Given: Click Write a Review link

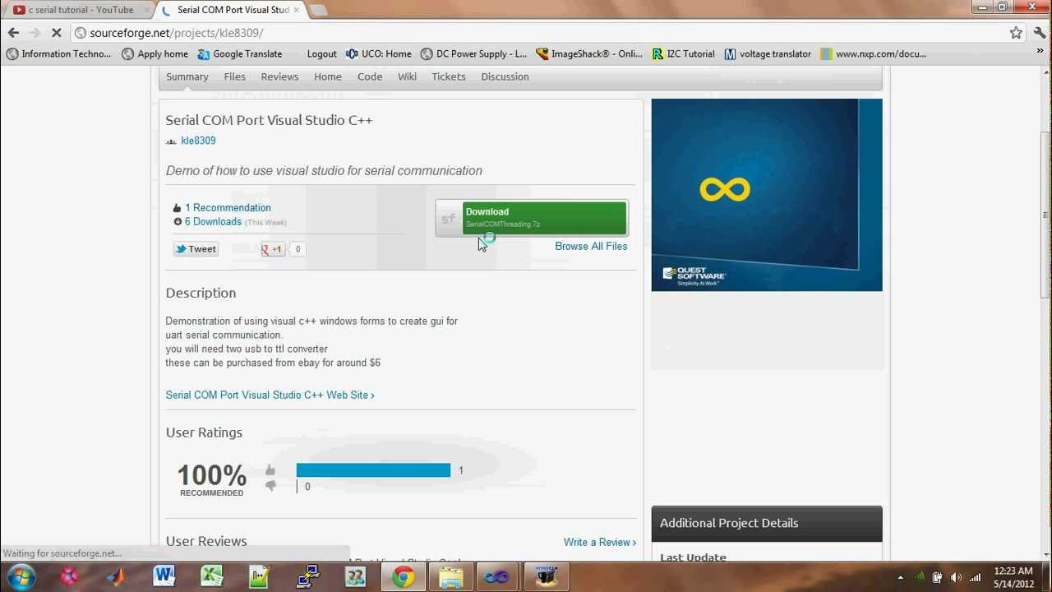Looking at the screenshot, I should tap(599, 542).
